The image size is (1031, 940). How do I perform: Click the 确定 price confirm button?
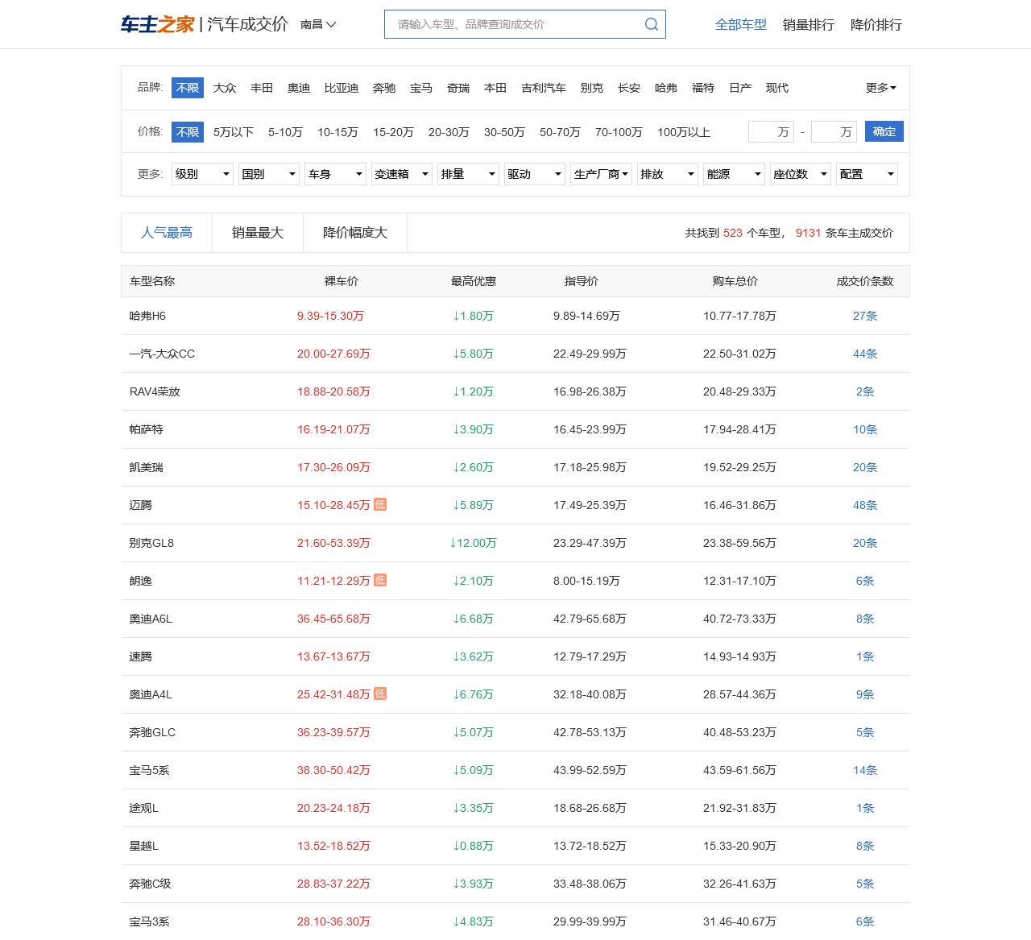[x=884, y=131]
